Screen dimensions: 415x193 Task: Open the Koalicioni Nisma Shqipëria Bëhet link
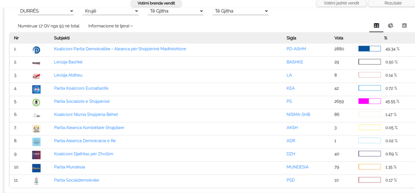tap(86, 115)
